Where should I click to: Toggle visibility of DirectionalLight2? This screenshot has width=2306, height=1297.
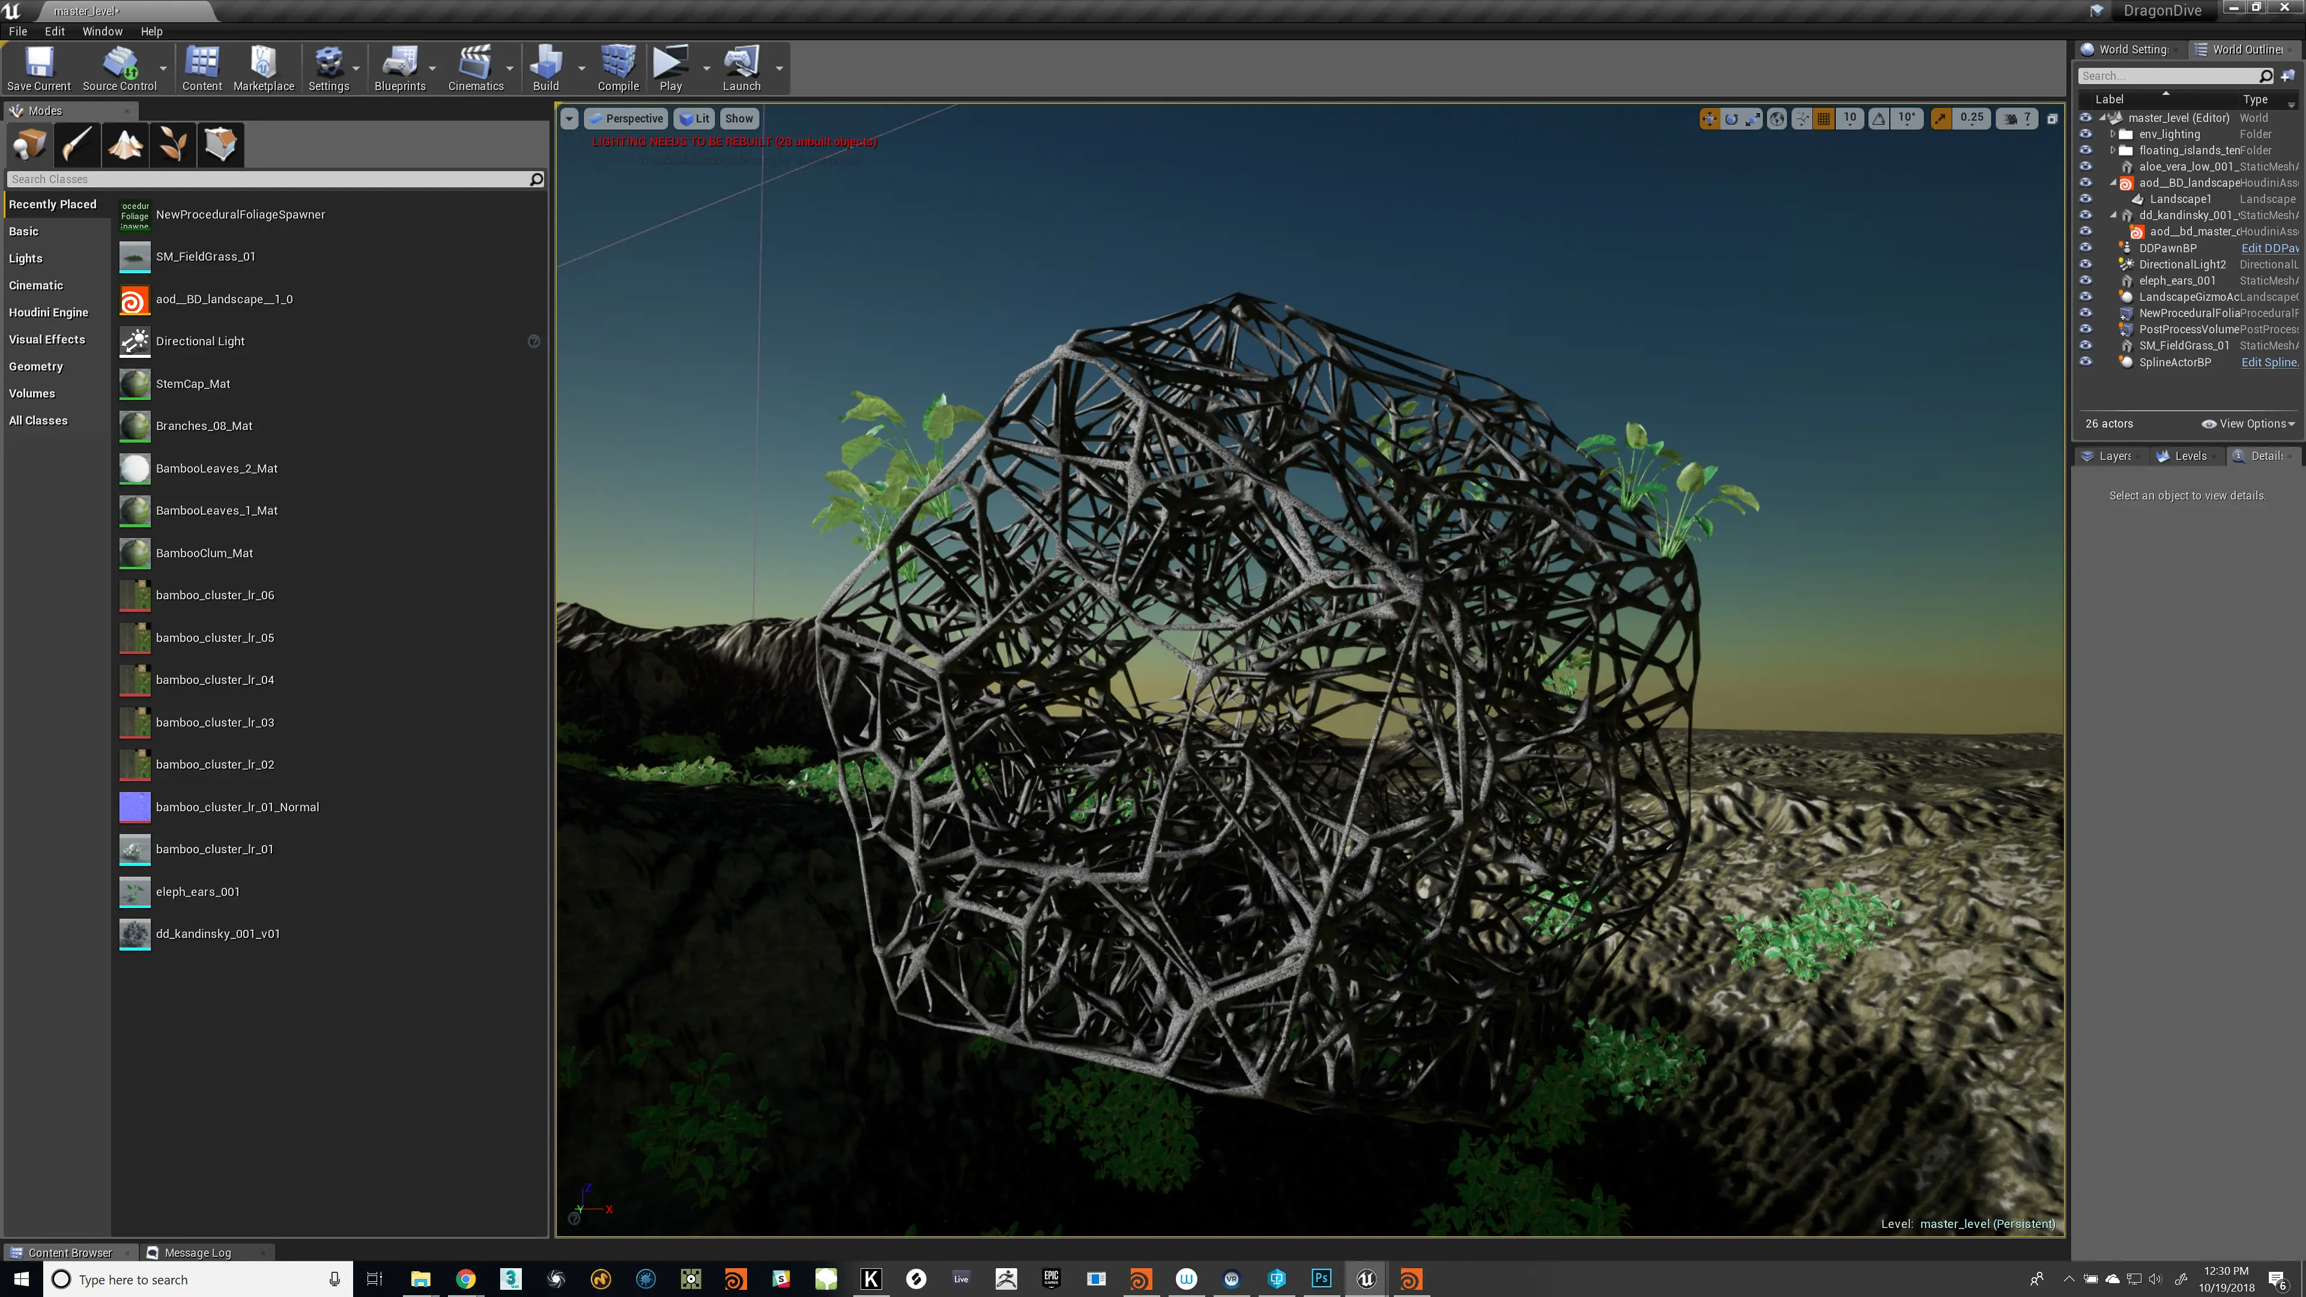coord(2086,264)
